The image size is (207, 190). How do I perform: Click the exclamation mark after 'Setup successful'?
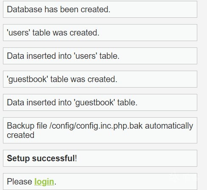coord(76,158)
